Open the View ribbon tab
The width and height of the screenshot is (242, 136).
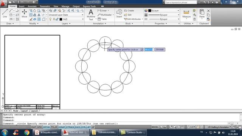coord(56,6)
